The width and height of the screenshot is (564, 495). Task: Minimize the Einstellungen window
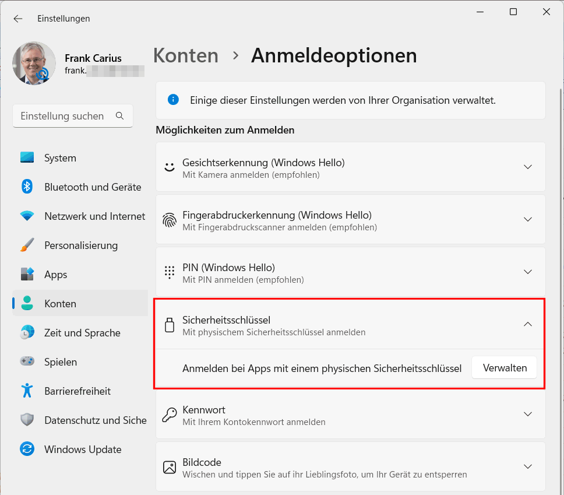[x=480, y=12]
